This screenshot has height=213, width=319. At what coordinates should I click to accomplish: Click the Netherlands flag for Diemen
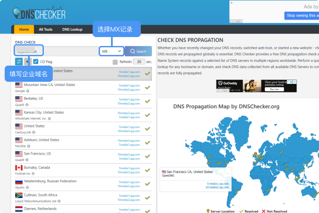[19, 209]
